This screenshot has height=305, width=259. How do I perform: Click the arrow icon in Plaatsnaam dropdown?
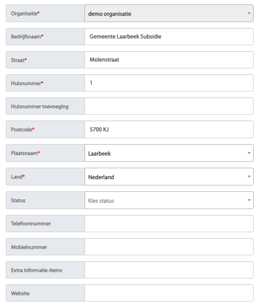coord(249,153)
